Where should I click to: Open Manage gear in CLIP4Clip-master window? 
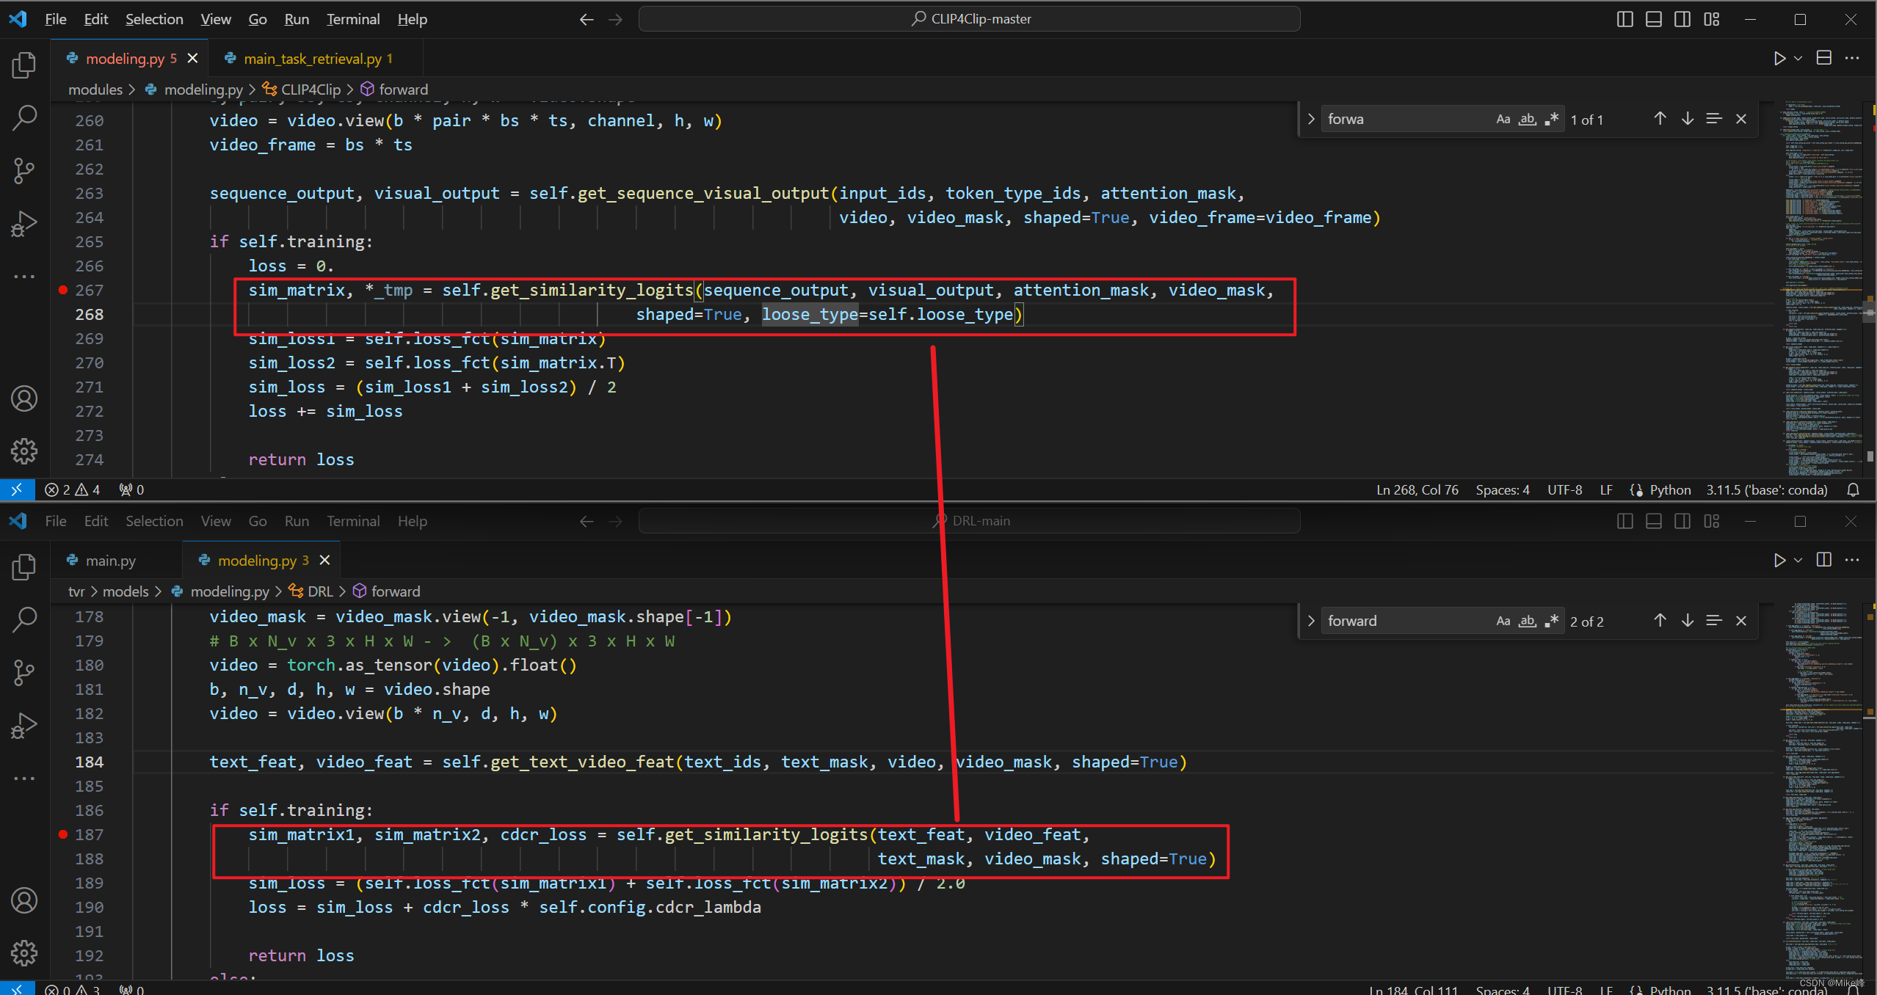click(x=24, y=451)
